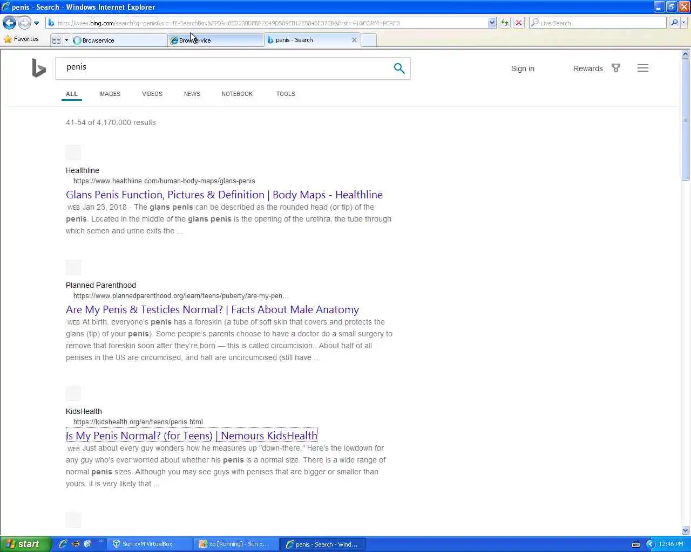Click Planned Parenthood favicon placeholder

(x=73, y=267)
